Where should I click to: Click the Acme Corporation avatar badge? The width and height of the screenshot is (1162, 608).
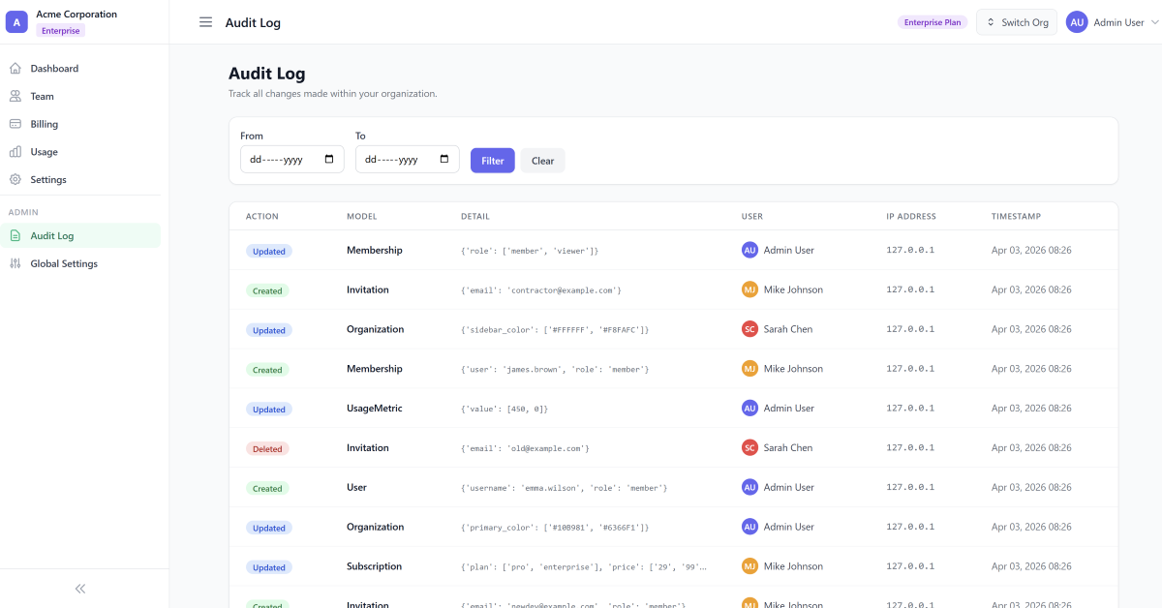tap(15, 20)
